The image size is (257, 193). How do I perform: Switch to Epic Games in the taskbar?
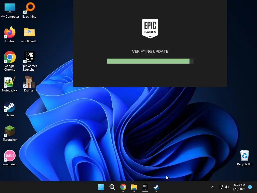click(145, 187)
